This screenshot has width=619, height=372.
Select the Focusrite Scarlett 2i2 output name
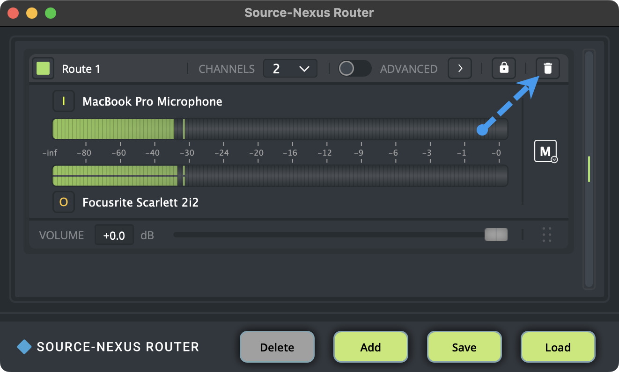[x=140, y=202]
